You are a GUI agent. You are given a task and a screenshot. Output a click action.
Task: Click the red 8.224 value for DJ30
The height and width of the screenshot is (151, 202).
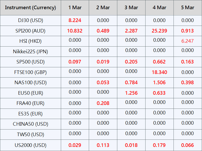point(75,20)
